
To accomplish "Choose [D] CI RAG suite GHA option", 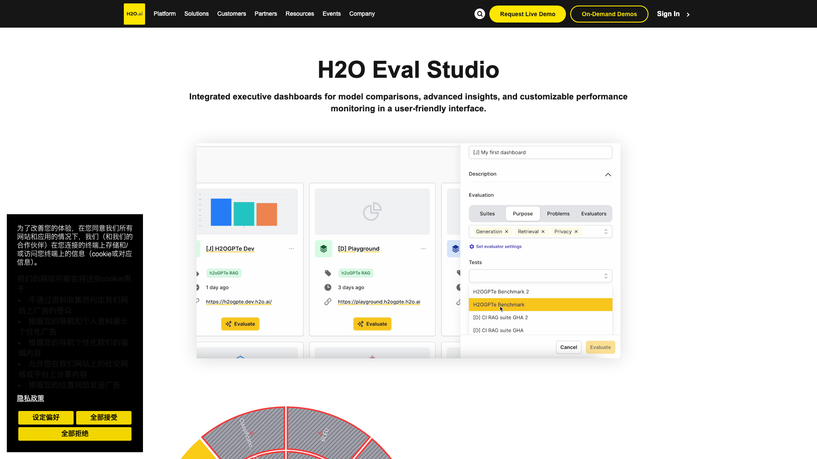I will click(x=540, y=330).
